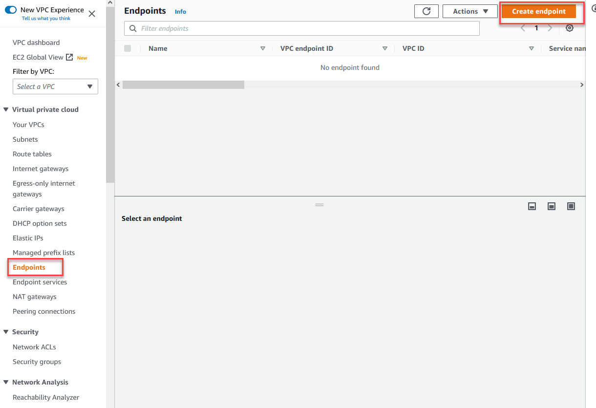This screenshot has height=408, width=596.
Task: Select Endpoints in sidebar
Action: coord(29,267)
